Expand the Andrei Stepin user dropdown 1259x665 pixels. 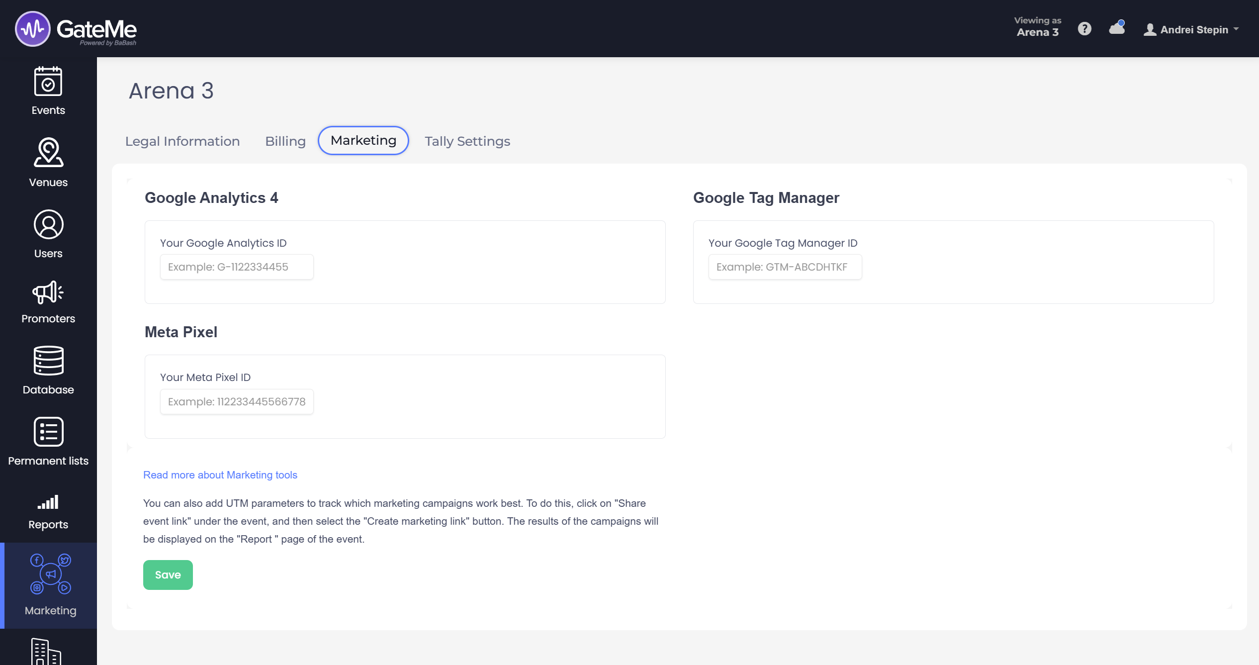[x=1192, y=30]
